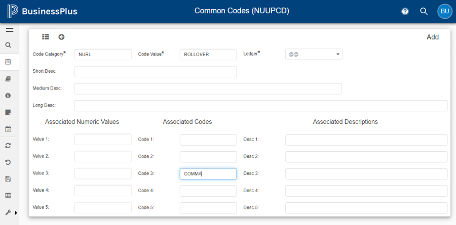Viewport: 456px width, 225px height.
Task: Open the help question mark icon
Action: click(x=405, y=11)
